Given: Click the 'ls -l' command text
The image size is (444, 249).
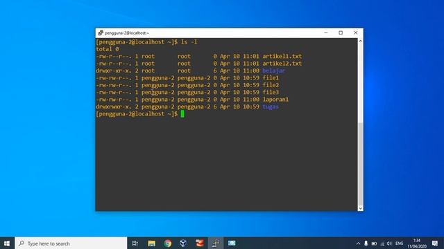Looking at the screenshot, I should click(x=189, y=42).
